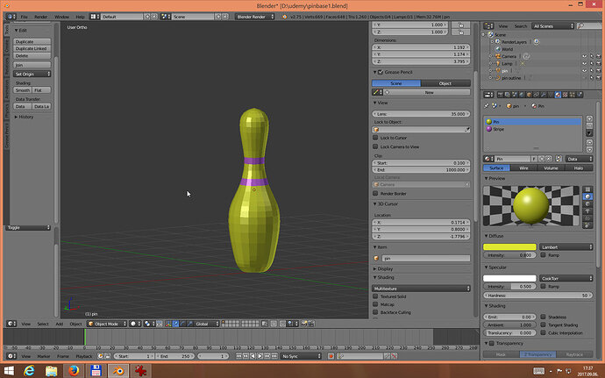Toggle visibility of the Camera in the outliner

tap(584, 56)
